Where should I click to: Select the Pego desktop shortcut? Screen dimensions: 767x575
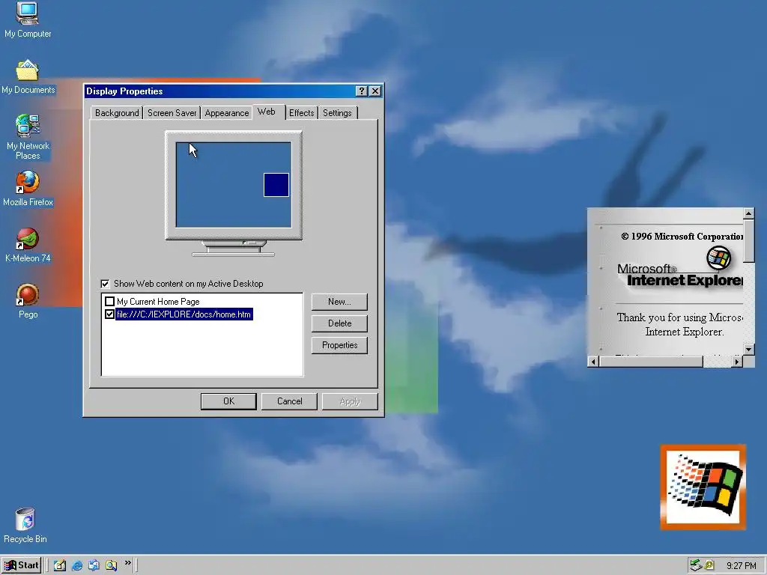pyautogui.click(x=28, y=301)
